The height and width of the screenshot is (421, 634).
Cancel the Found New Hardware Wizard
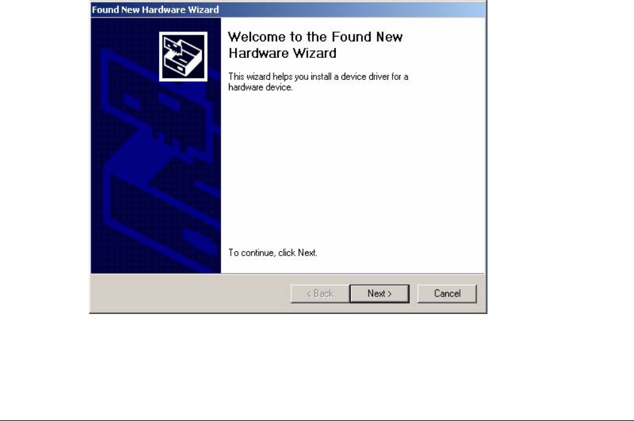coord(447,294)
